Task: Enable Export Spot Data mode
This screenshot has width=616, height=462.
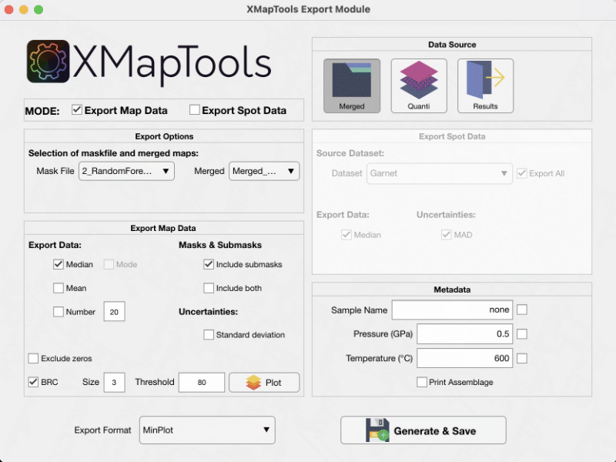Action: (x=194, y=109)
